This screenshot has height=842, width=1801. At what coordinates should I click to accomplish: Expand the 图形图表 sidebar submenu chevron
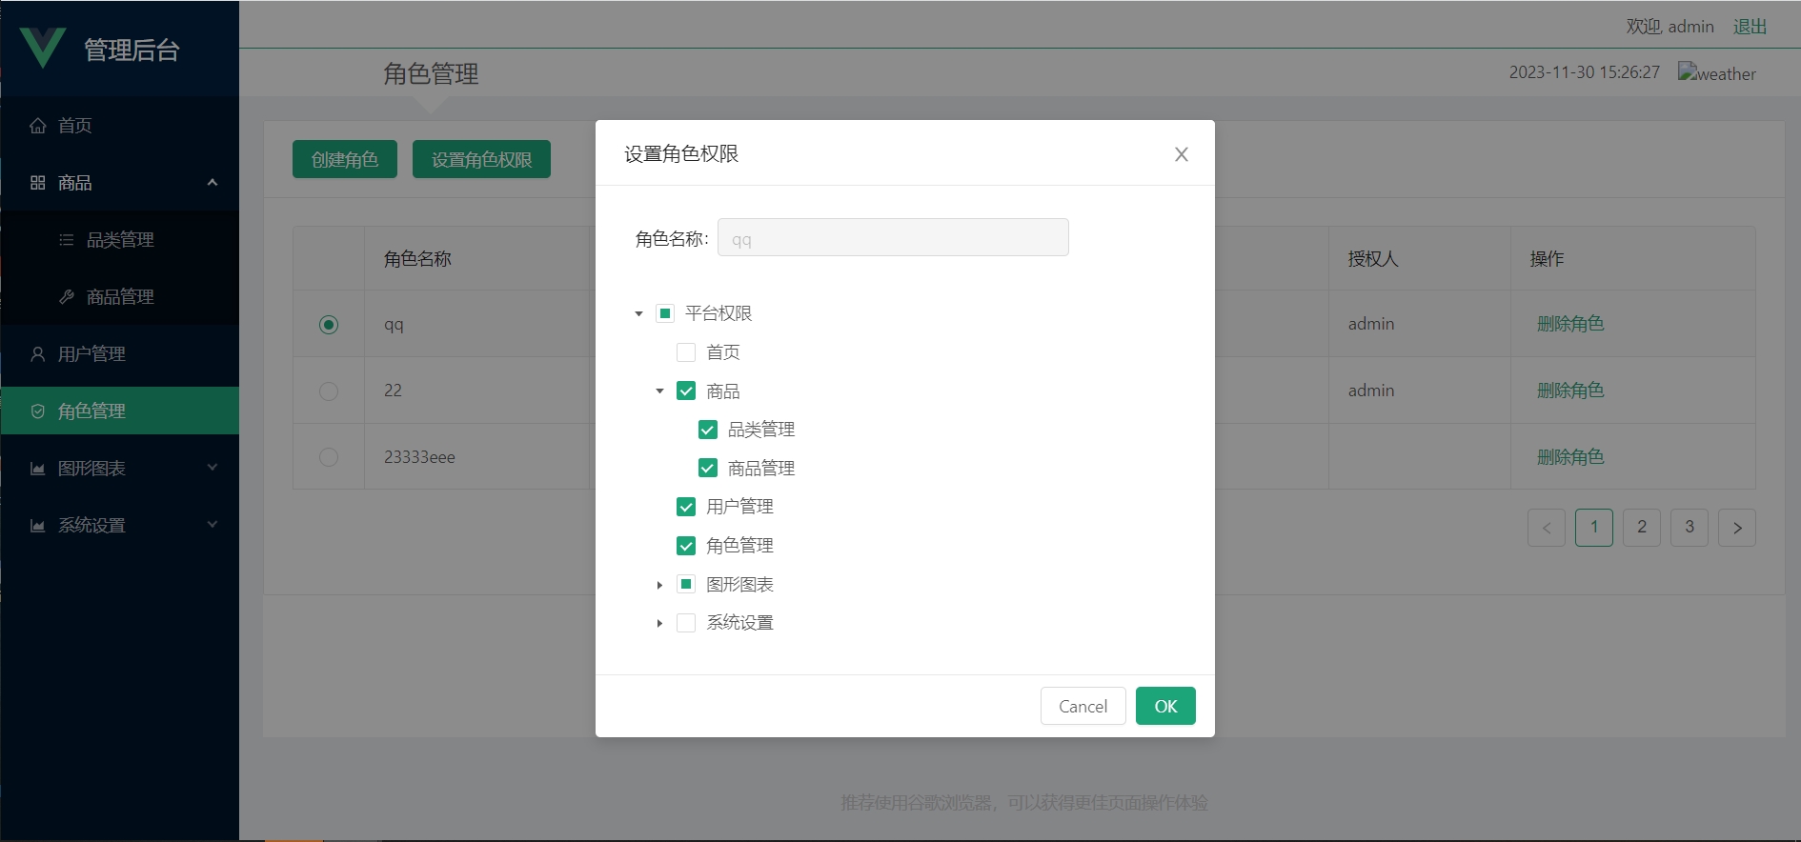pos(212,468)
